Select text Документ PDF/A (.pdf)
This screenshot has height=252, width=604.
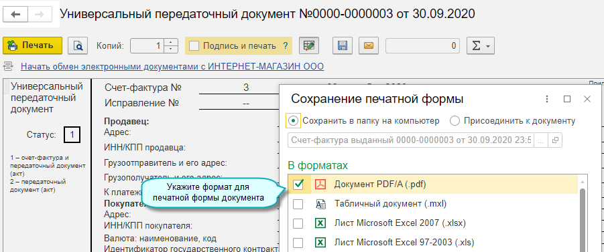click(x=380, y=184)
